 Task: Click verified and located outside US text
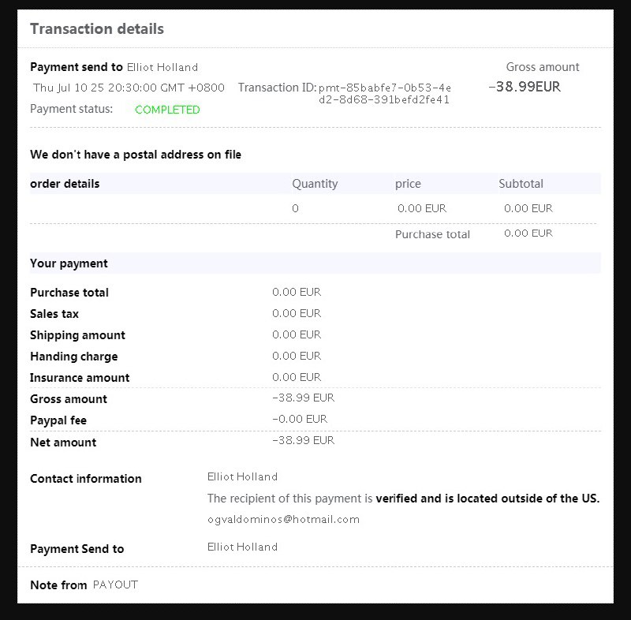point(487,499)
